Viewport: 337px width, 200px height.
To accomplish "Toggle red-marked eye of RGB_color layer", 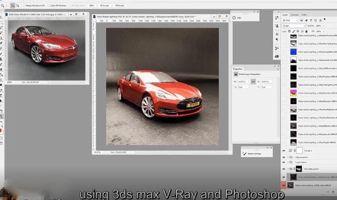I will point(284,185).
